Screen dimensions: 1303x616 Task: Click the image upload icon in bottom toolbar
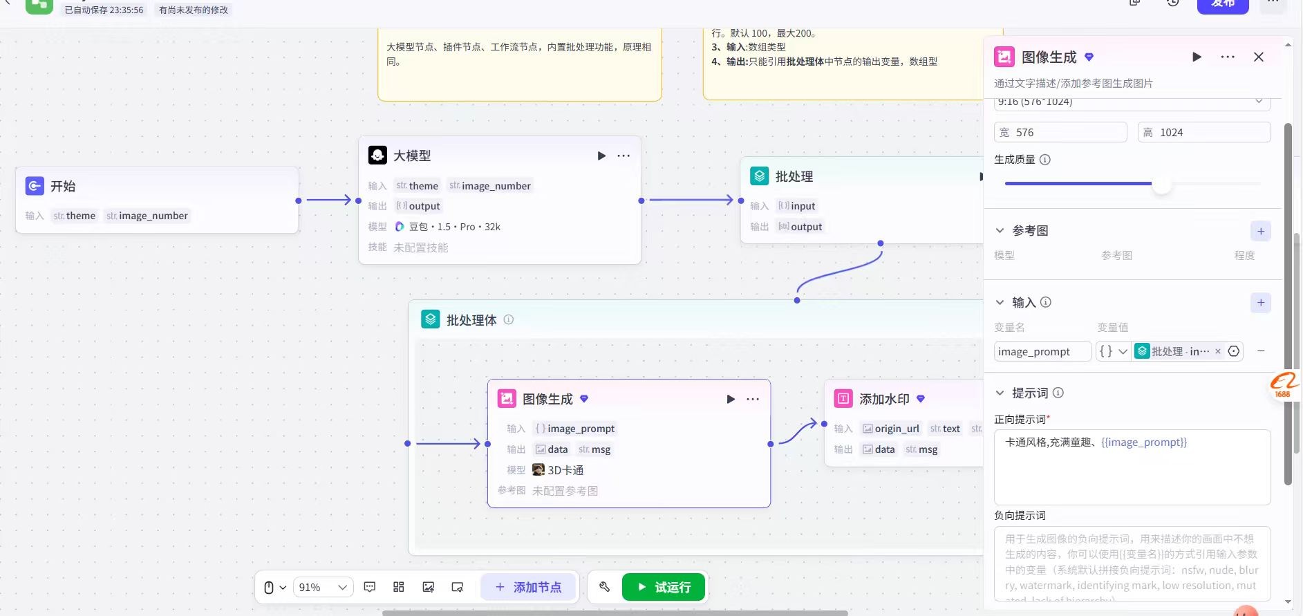[429, 587]
